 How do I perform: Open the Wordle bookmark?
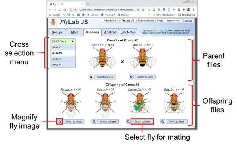point(123,15)
